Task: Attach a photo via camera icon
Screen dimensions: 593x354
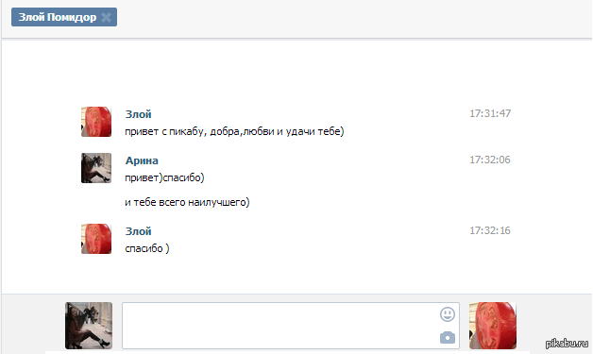Action: [x=448, y=337]
